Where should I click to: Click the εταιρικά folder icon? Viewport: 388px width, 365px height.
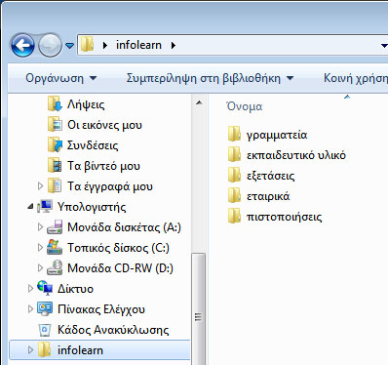point(234,195)
